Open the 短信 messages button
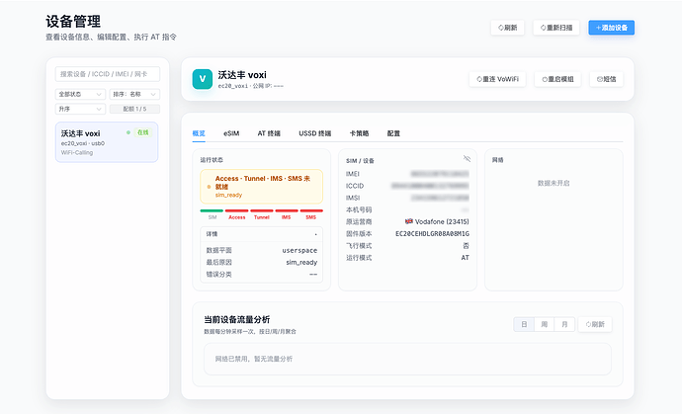 (x=606, y=79)
